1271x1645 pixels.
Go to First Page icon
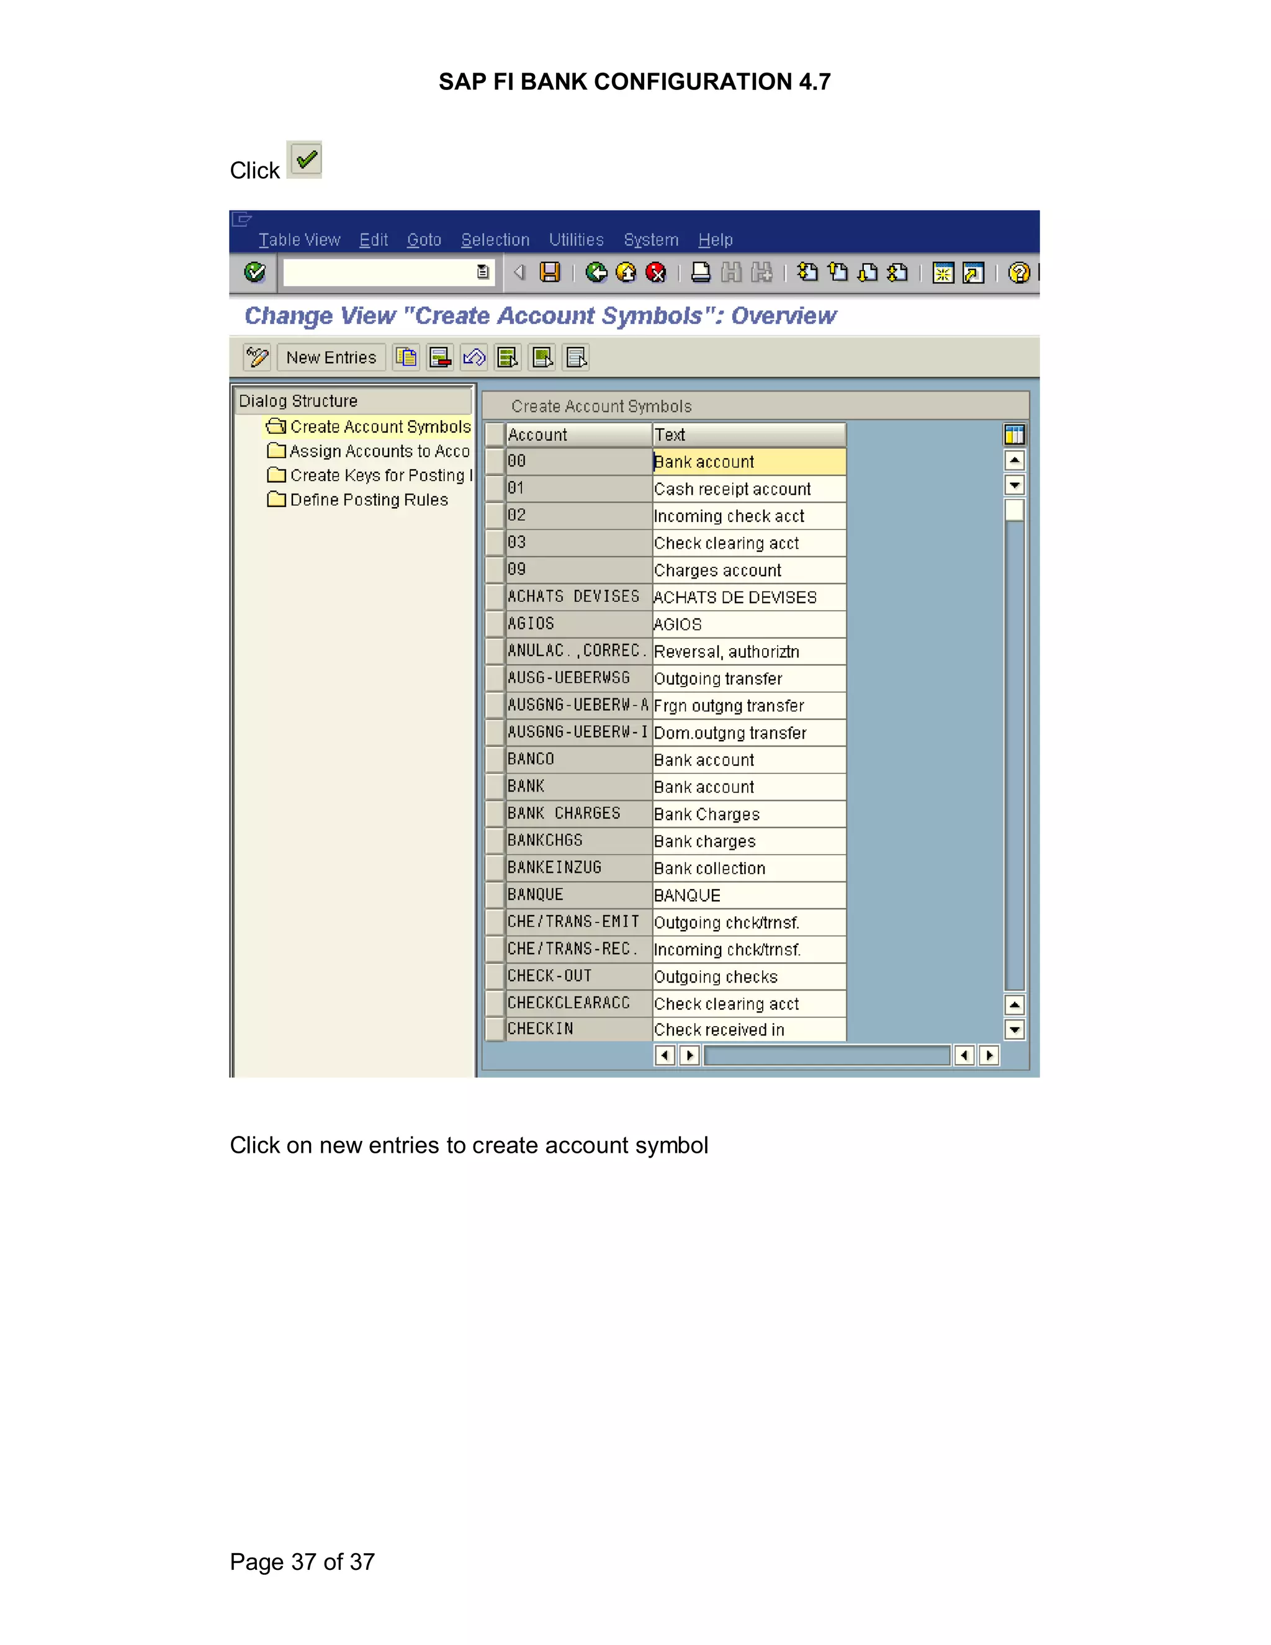pos(808,272)
